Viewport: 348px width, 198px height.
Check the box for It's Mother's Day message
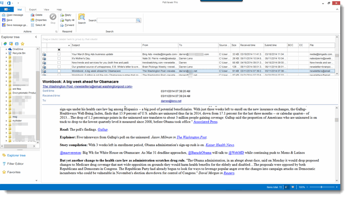click(x=59, y=58)
